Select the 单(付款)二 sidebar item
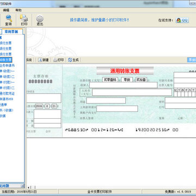 click(7, 88)
